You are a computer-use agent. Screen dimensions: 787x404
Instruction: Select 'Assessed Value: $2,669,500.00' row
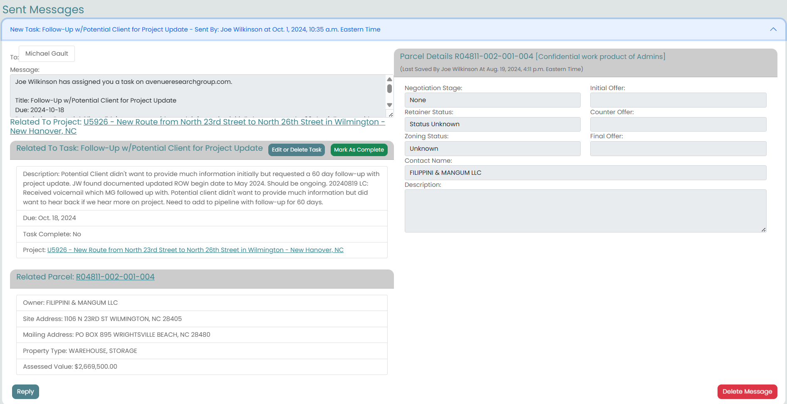point(202,367)
